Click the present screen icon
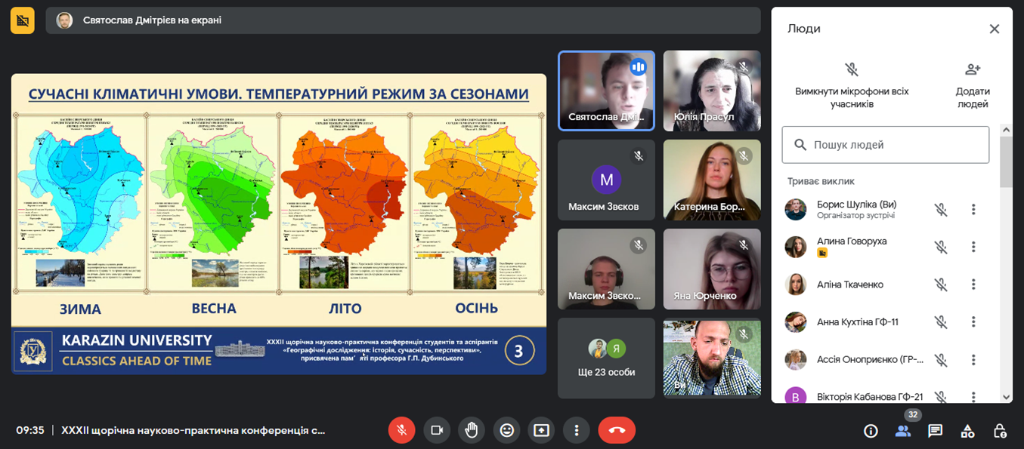 pyautogui.click(x=541, y=430)
